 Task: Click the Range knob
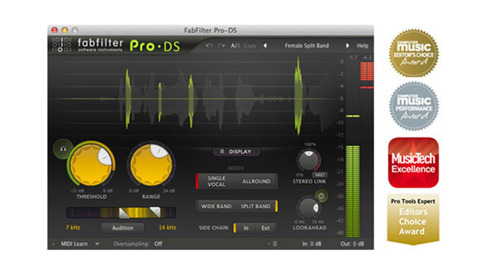coord(151,164)
